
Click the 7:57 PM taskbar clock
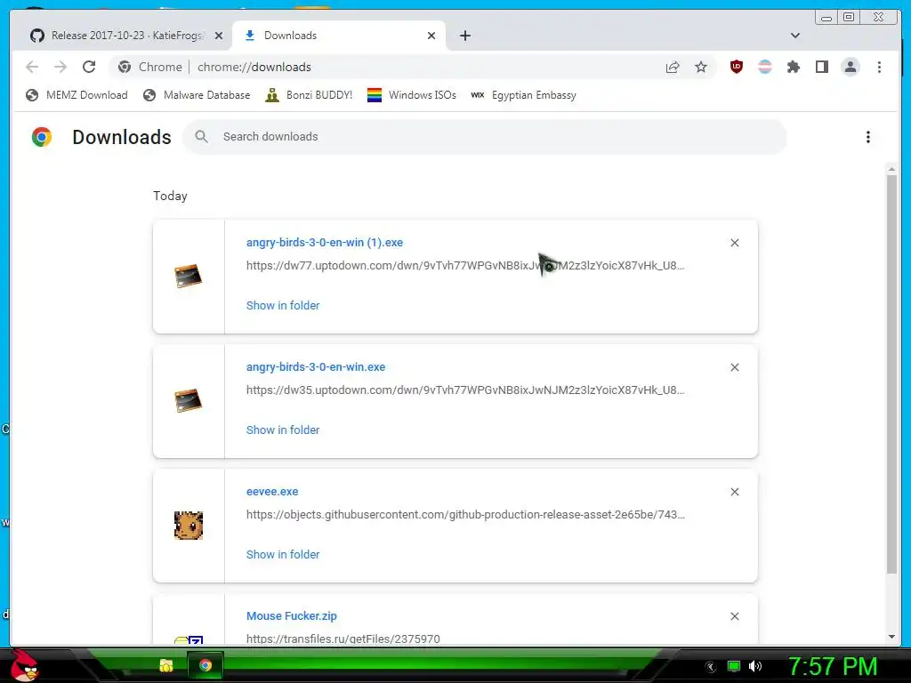click(833, 666)
